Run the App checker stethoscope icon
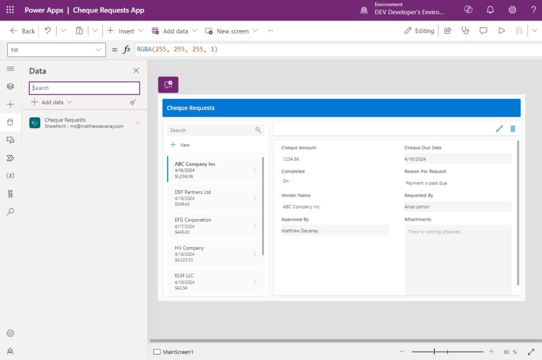 465,31
